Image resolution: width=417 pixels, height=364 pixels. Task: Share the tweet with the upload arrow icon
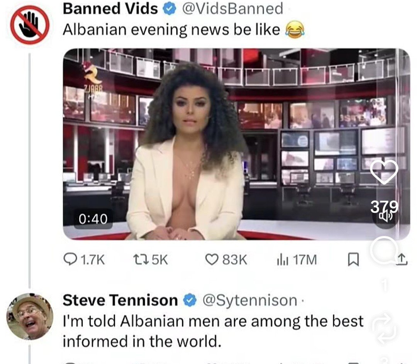tap(402, 260)
